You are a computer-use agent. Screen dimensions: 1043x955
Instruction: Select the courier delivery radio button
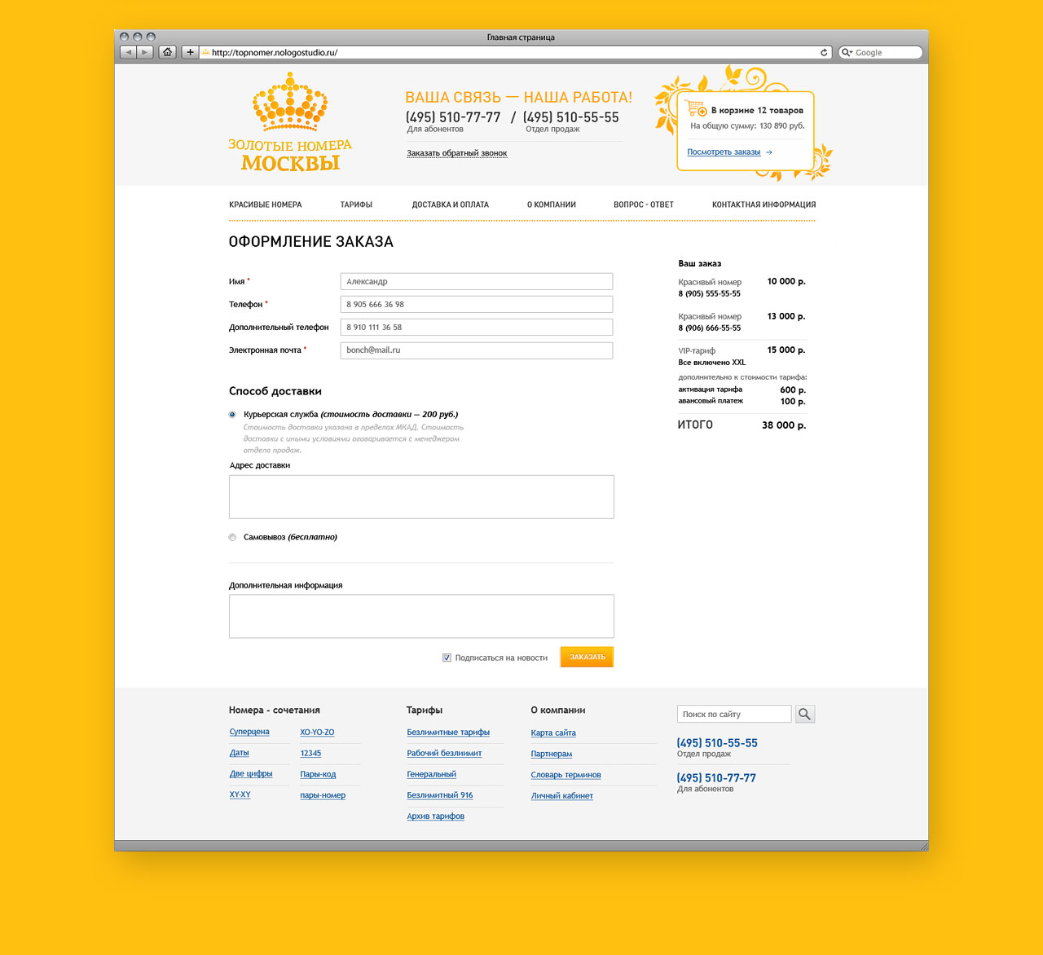[x=232, y=415]
